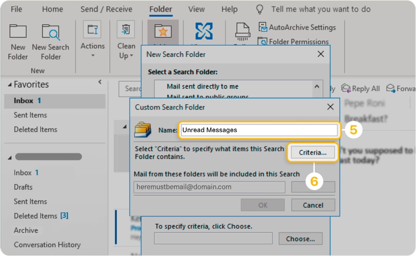
Task: Click inside the Name field showing Unread Messages
Action: (259, 130)
